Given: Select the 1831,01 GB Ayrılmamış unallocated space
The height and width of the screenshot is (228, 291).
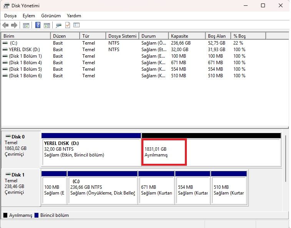Looking at the screenshot, I should coord(211,152).
